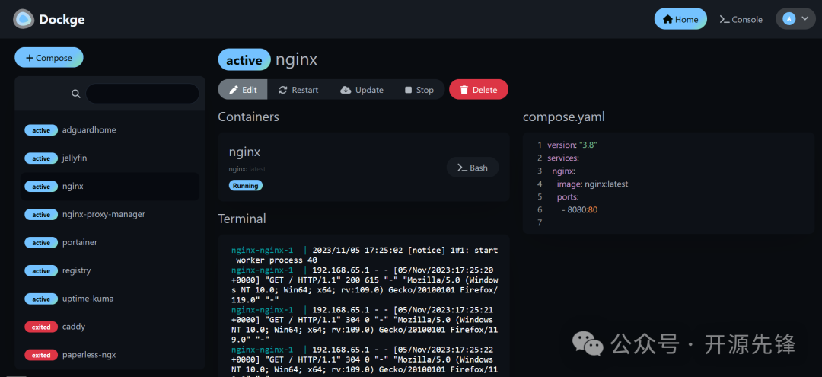Open the registry stack
822x377 pixels.
click(110, 270)
